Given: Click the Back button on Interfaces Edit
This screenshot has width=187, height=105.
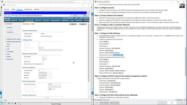Looking at the screenshot, I should click(x=73, y=24).
